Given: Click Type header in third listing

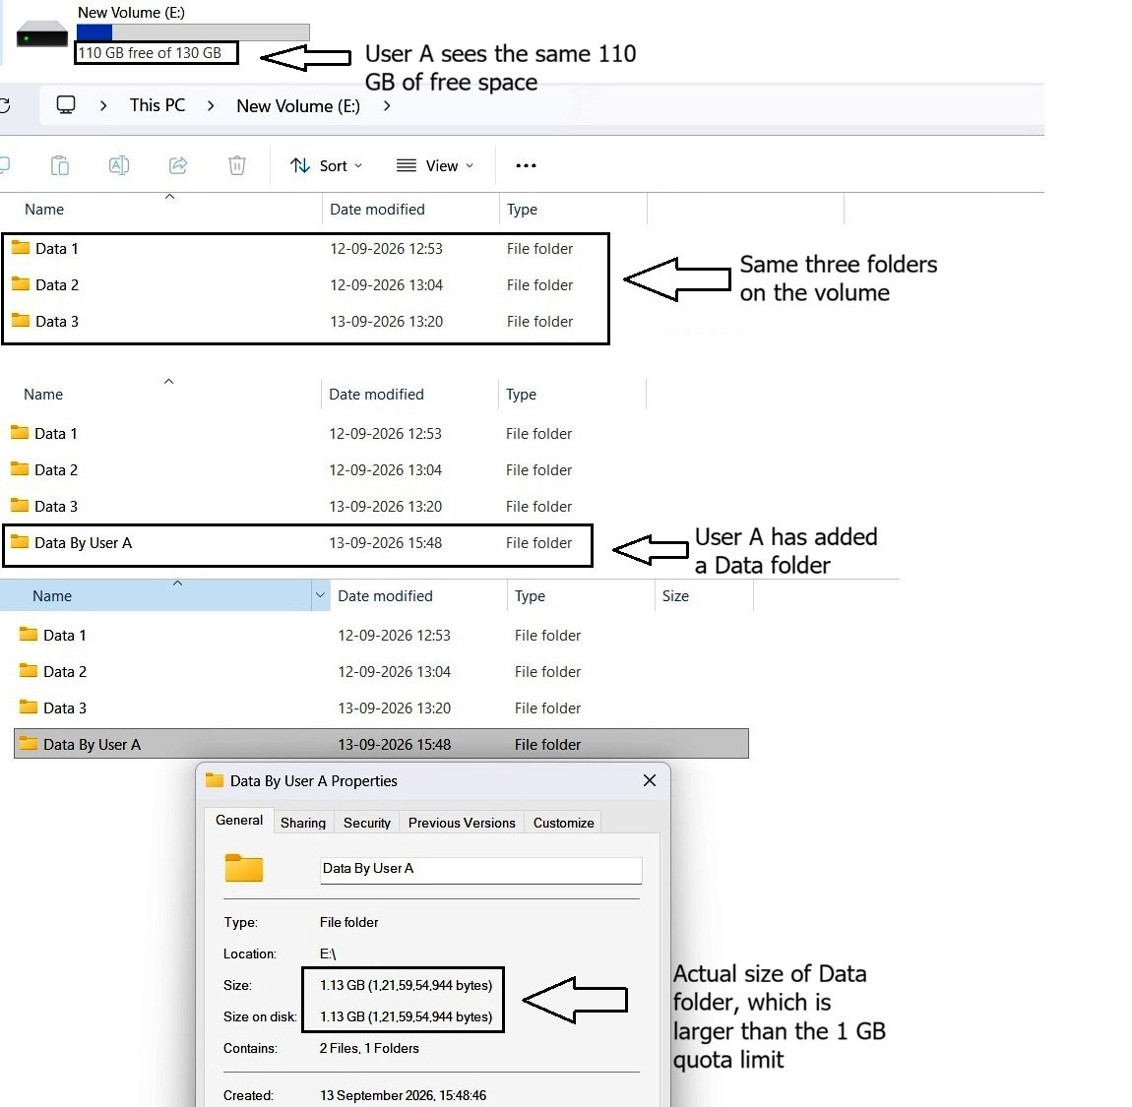Looking at the screenshot, I should click(x=530, y=596).
